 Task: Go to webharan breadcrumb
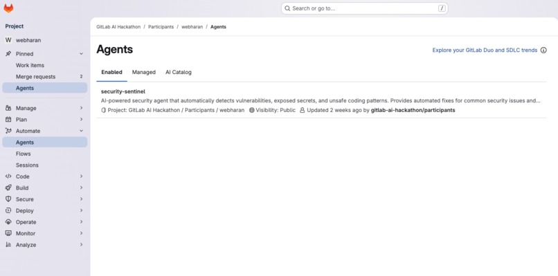click(192, 27)
